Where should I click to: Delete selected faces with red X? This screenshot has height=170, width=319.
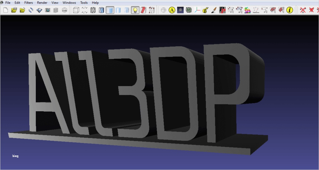click(x=311, y=10)
